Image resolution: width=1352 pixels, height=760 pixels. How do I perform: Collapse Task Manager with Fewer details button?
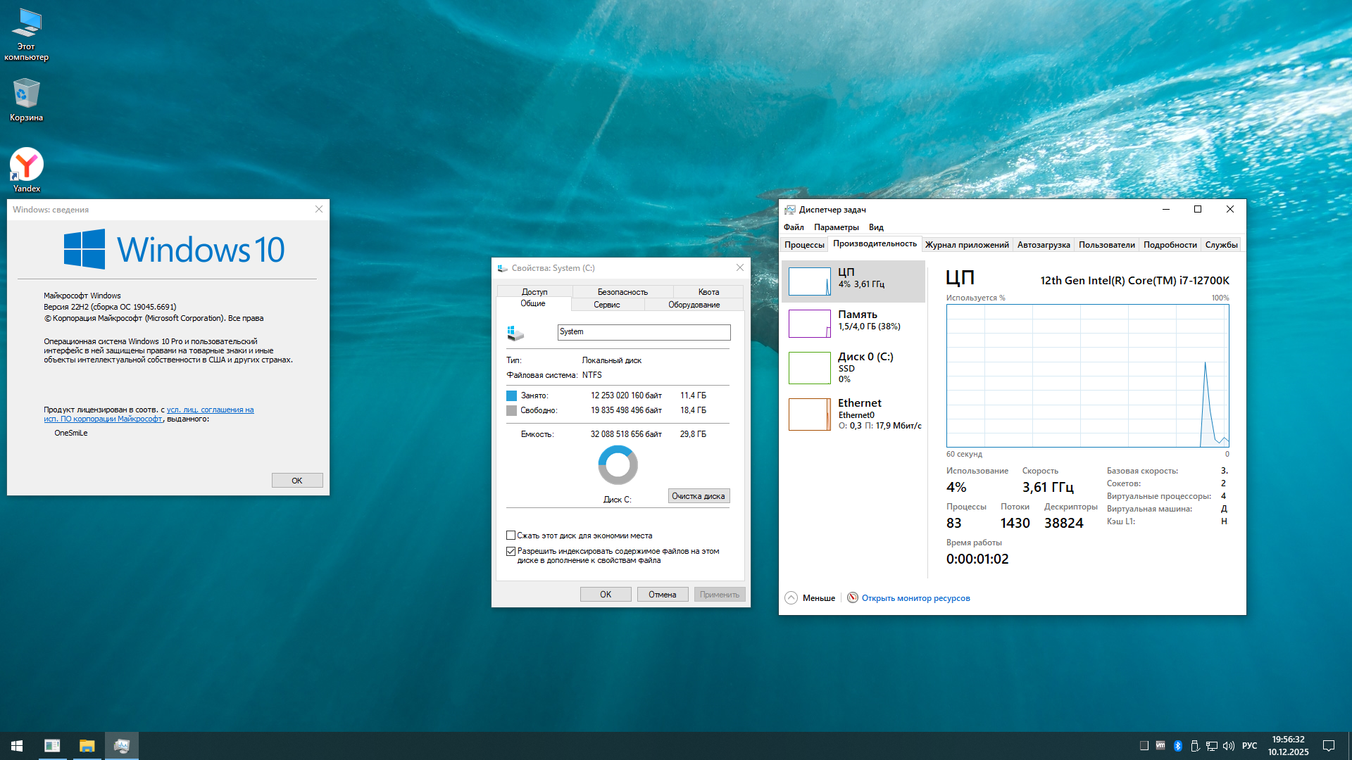810,598
